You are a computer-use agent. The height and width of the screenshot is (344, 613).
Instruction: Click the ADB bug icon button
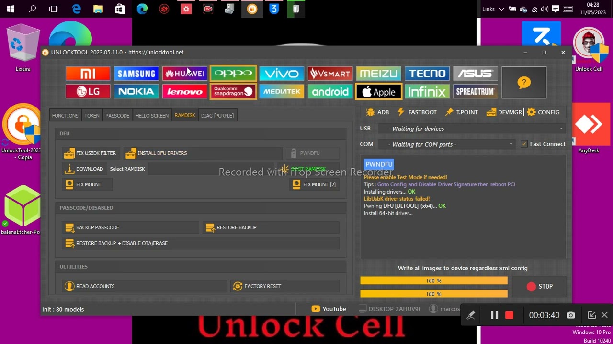tap(377, 112)
